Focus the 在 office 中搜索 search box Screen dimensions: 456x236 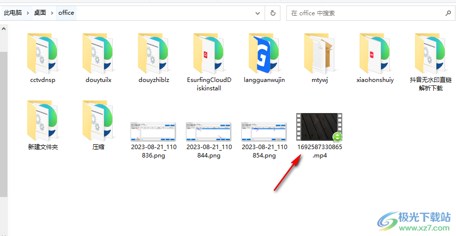370,13
